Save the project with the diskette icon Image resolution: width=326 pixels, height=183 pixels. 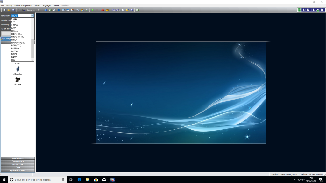point(13,10)
